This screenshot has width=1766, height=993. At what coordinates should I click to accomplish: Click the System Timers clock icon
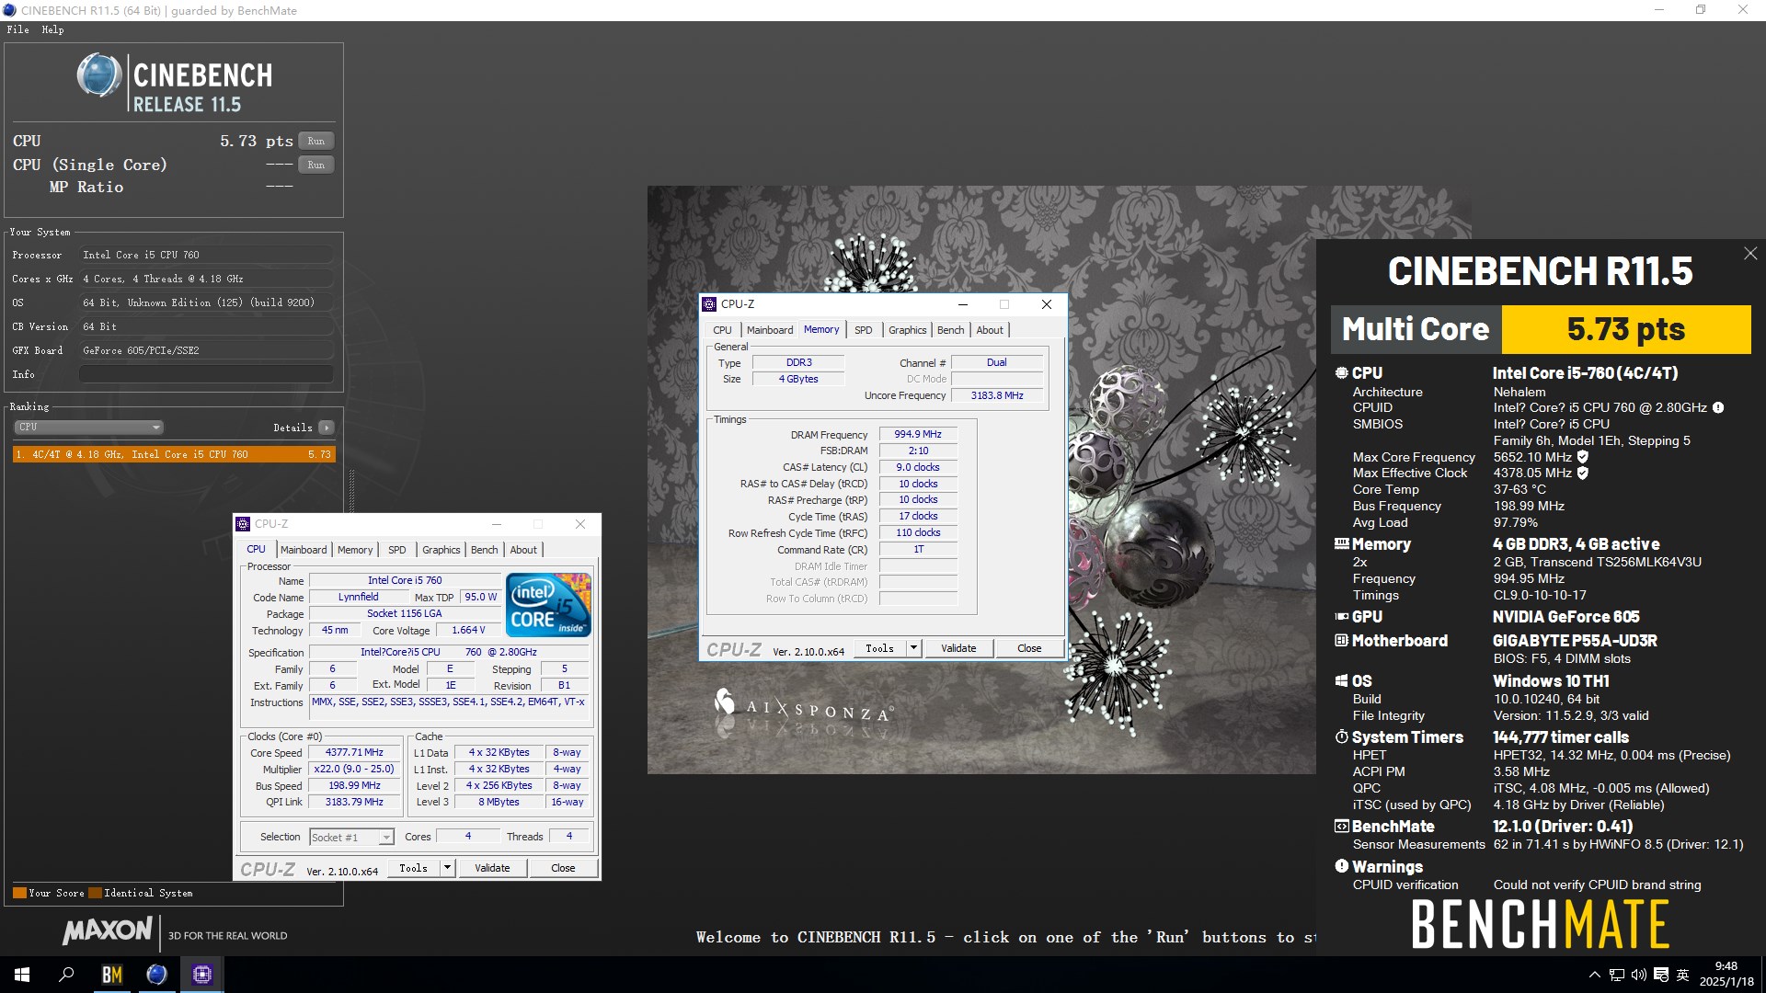click(x=1342, y=736)
